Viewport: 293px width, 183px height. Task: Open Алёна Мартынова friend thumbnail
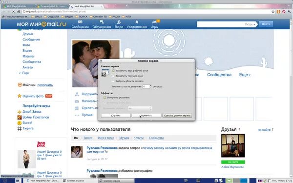tap(233, 145)
